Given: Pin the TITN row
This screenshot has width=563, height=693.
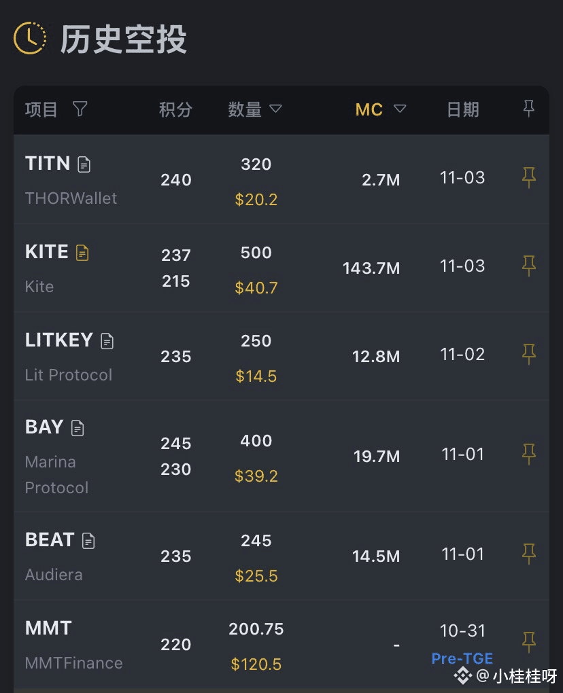Looking at the screenshot, I should [x=529, y=178].
